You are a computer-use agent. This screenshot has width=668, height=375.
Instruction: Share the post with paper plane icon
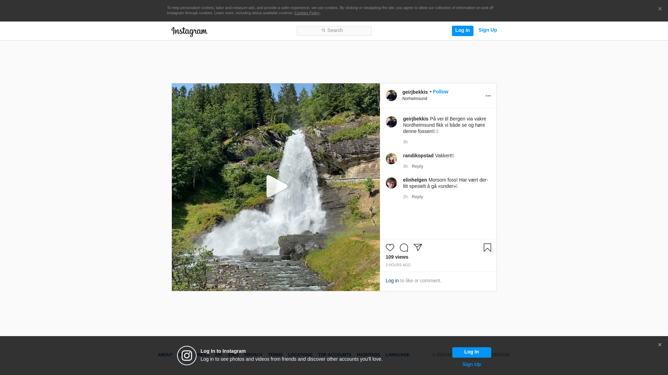point(417,248)
